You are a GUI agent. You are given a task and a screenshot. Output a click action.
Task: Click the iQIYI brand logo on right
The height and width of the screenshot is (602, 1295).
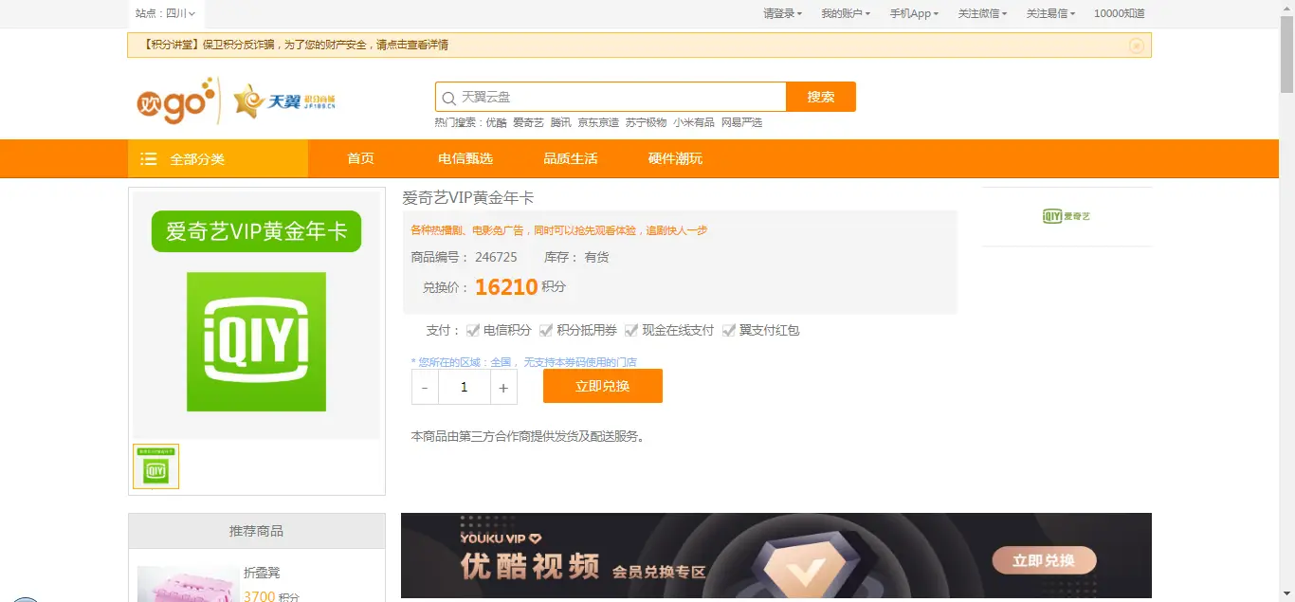(1067, 216)
